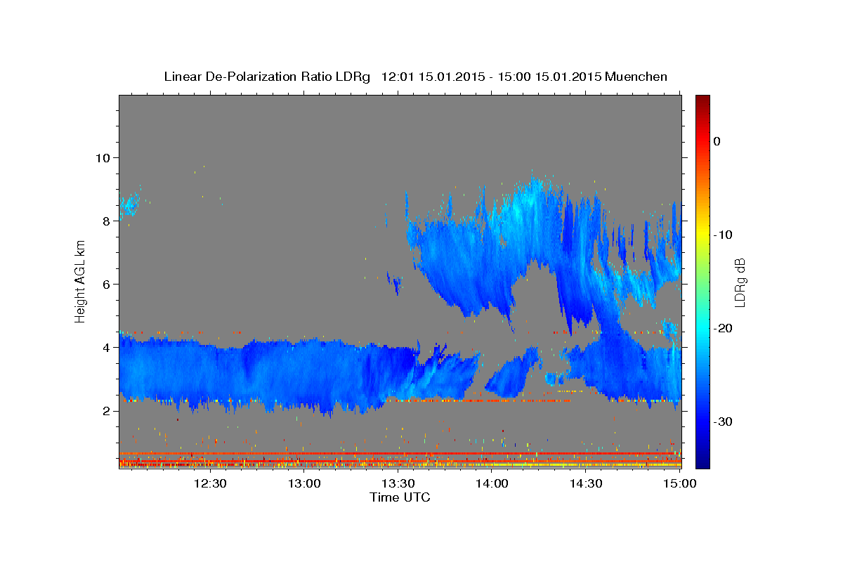Click the date range '12:01 15.01.2015 - 15:00 15.01.2015'

click(490, 77)
